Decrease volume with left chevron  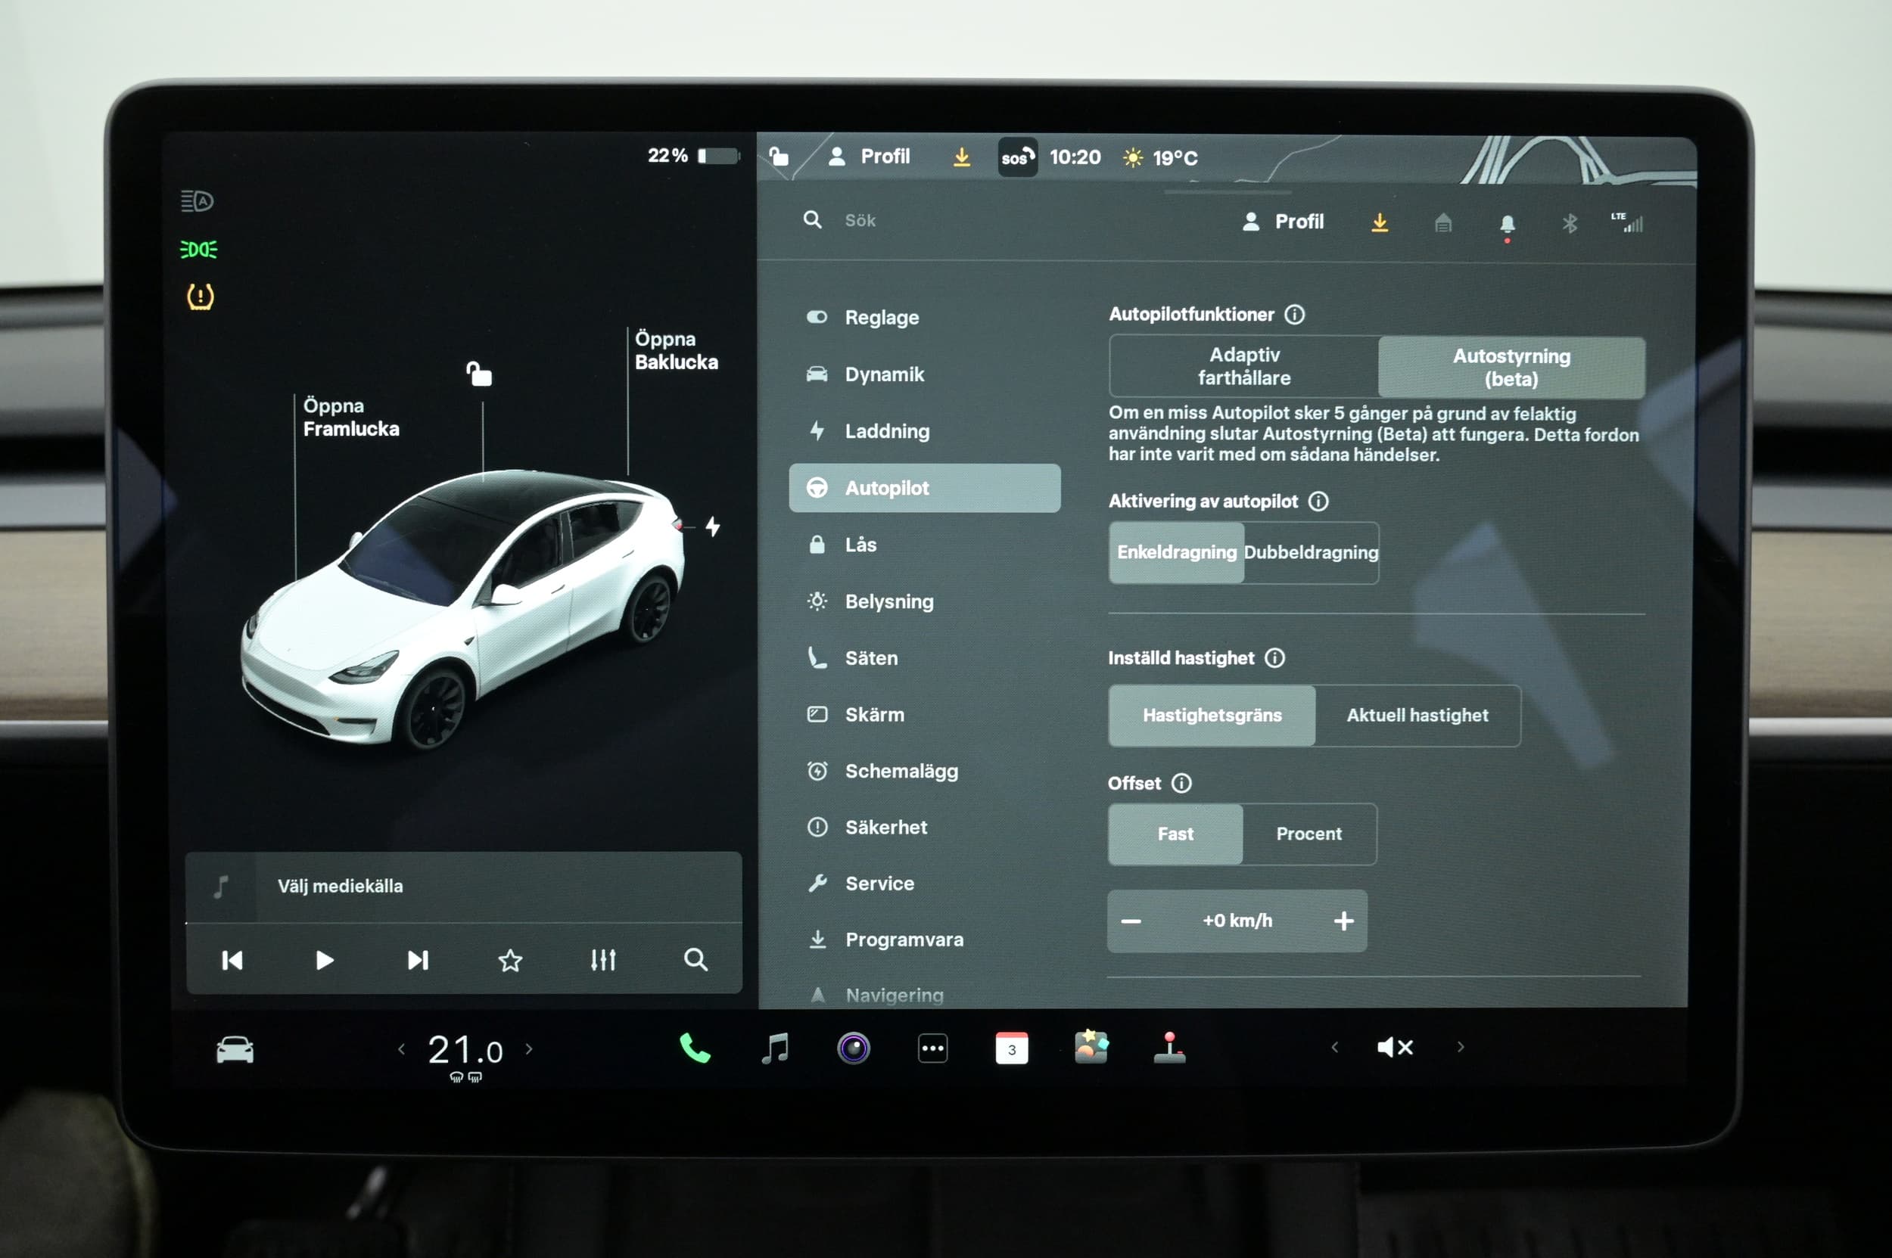[1334, 1047]
